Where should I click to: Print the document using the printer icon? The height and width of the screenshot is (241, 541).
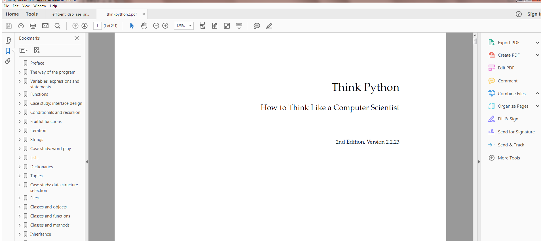(33, 26)
